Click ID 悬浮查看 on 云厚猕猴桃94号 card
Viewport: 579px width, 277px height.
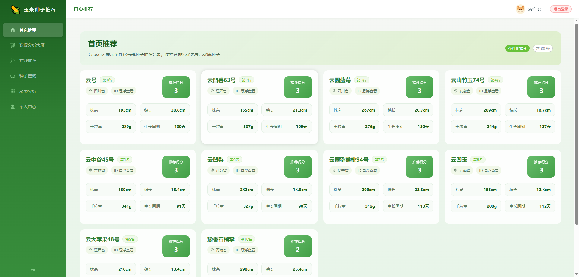367,170
